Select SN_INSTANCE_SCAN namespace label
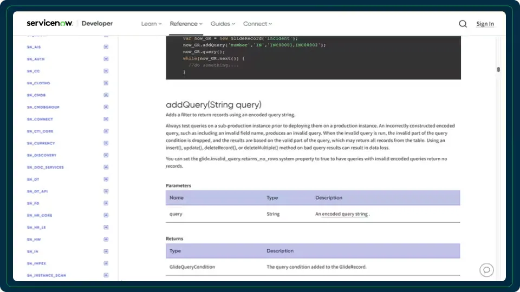The width and height of the screenshot is (520, 292). click(47, 275)
